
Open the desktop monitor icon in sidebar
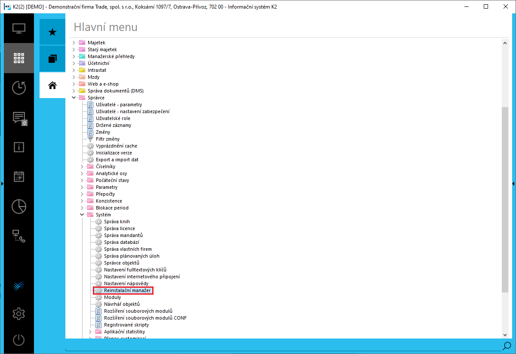(18, 28)
